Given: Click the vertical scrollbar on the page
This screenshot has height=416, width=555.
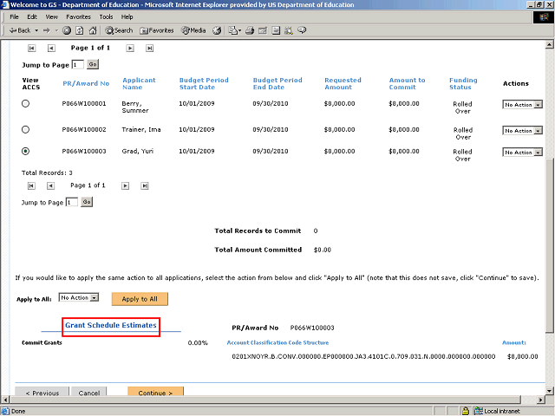Looking at the screenshot, I should (547, 217).
